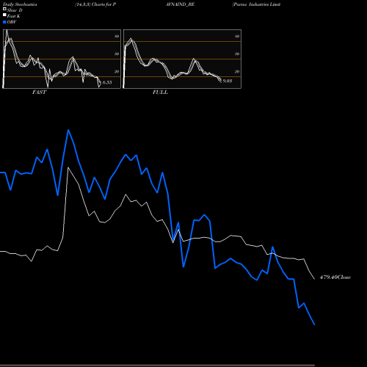Screen dimensions: 367x367
Task: Click the 80 level label in FULL chart
Action: point(237,36)
